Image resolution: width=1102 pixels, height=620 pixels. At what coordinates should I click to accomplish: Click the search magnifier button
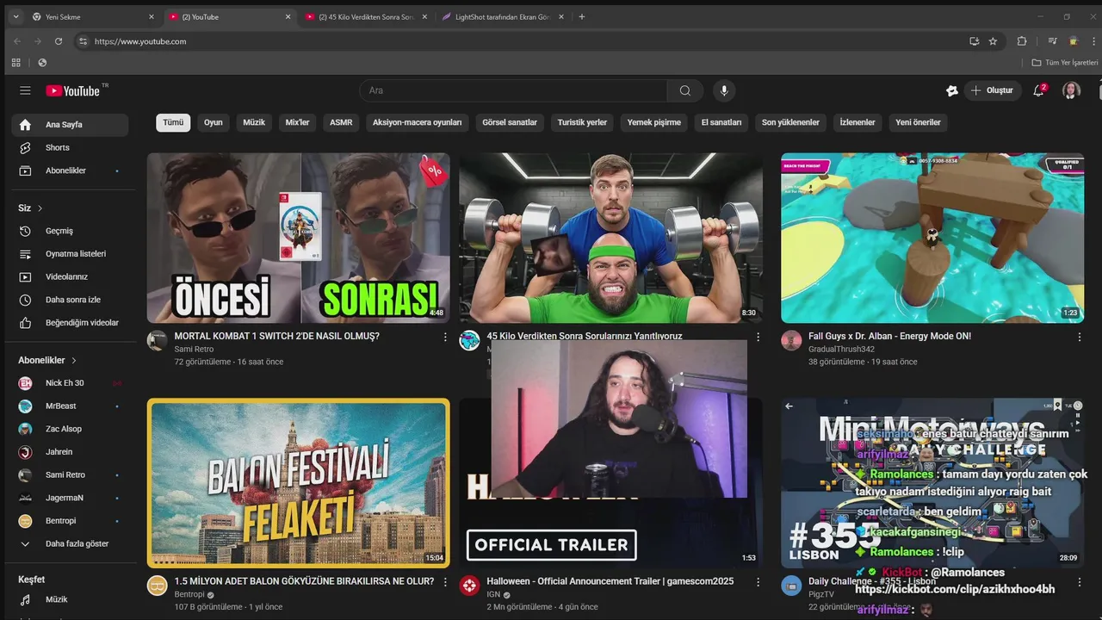[684, 90]
